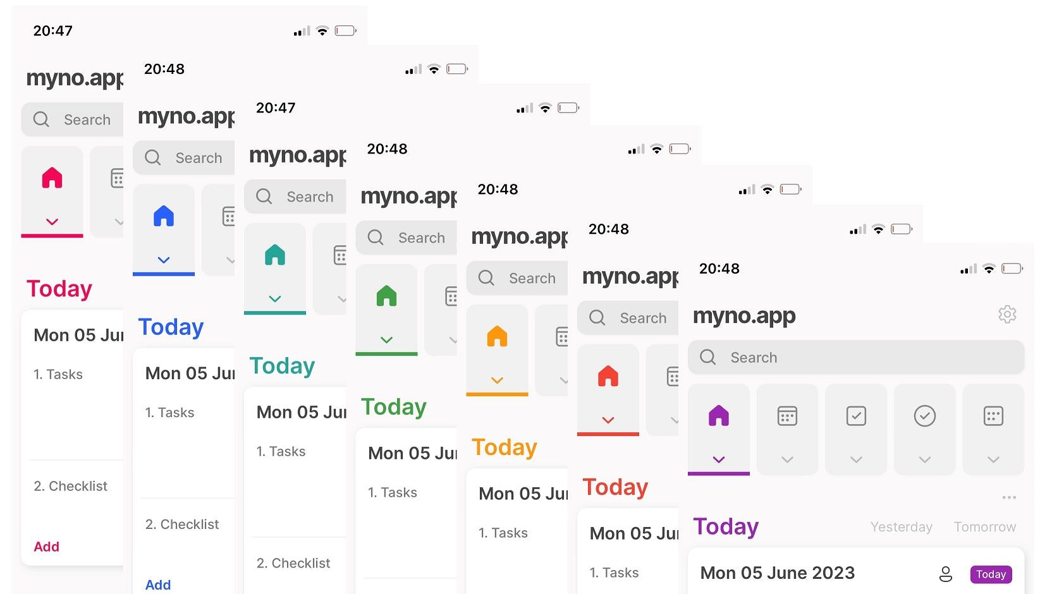Click the battery icon in the 20:47 pink screen
Viewport: 1040px width, 594px height.
[x=346, y=30]
